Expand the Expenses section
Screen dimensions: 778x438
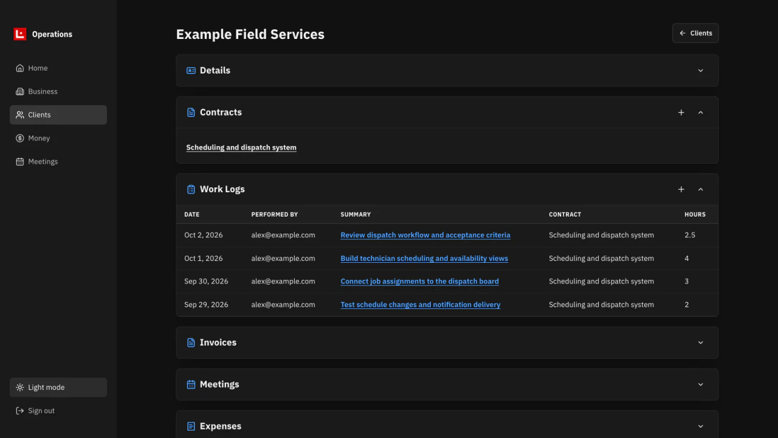tap(700, 426)
